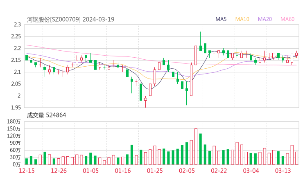The height and width of the screenshot is (180, 303).
Task: Click the 1.95 price axis label
Action: [16, 108]
